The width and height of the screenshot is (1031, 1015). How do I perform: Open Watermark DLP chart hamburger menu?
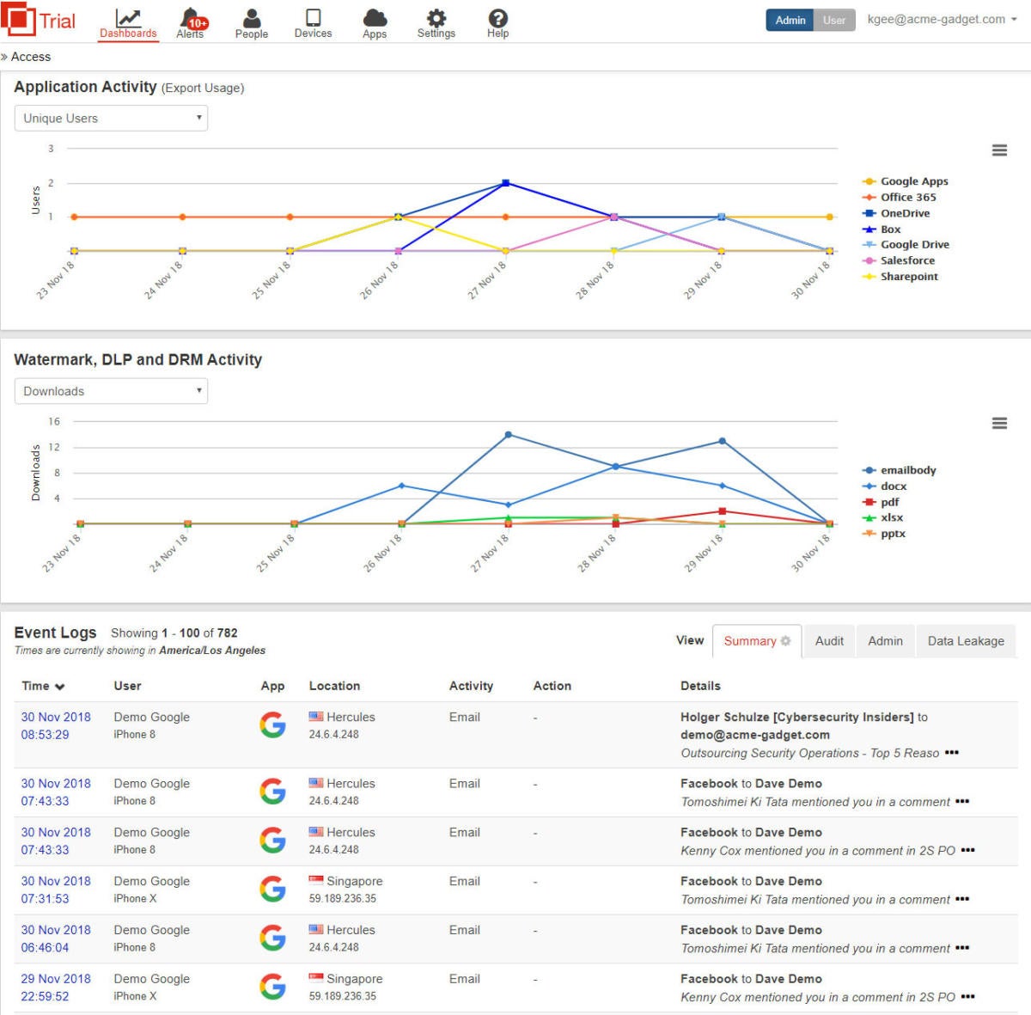(x=999, y=423)
